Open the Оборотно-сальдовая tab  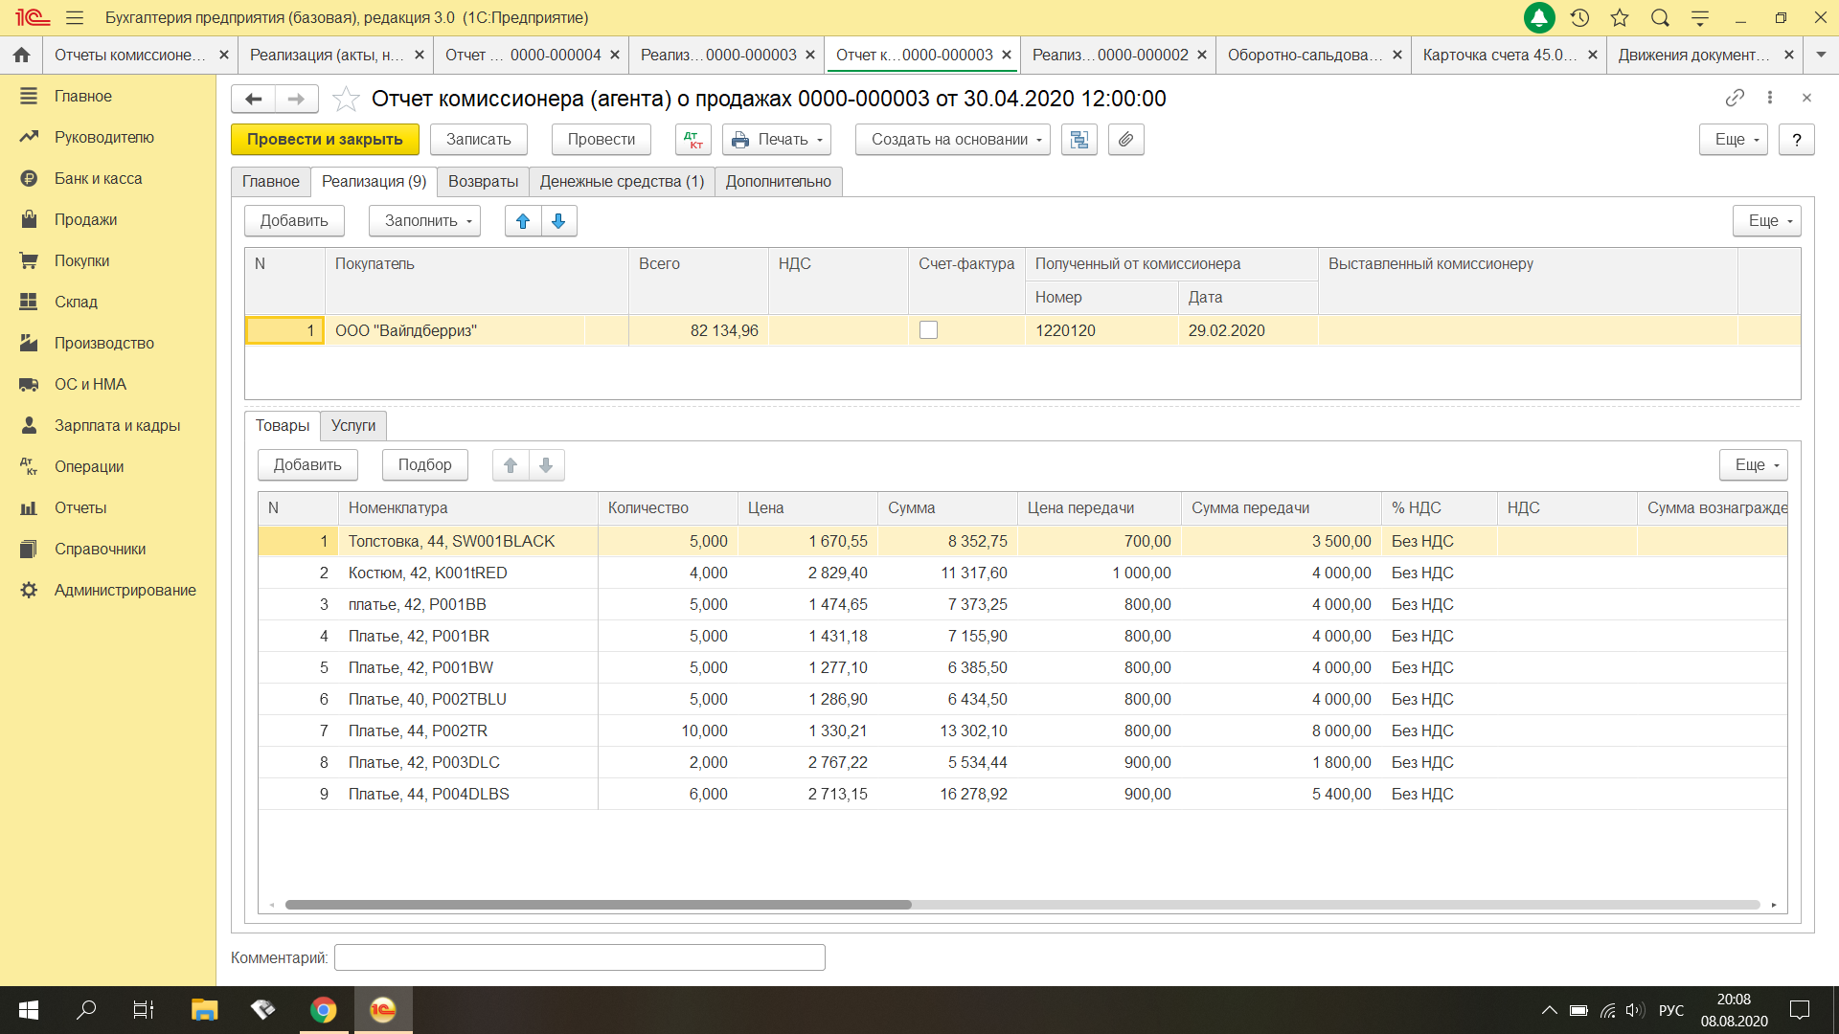[1305, 56]
